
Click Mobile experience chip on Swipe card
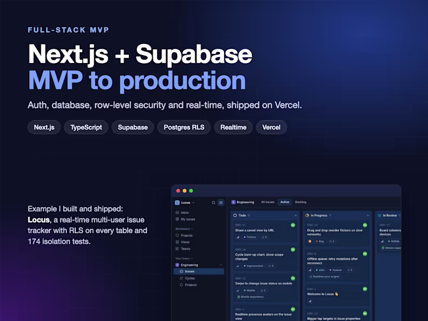pyautogui.click(x=250, y=297)
